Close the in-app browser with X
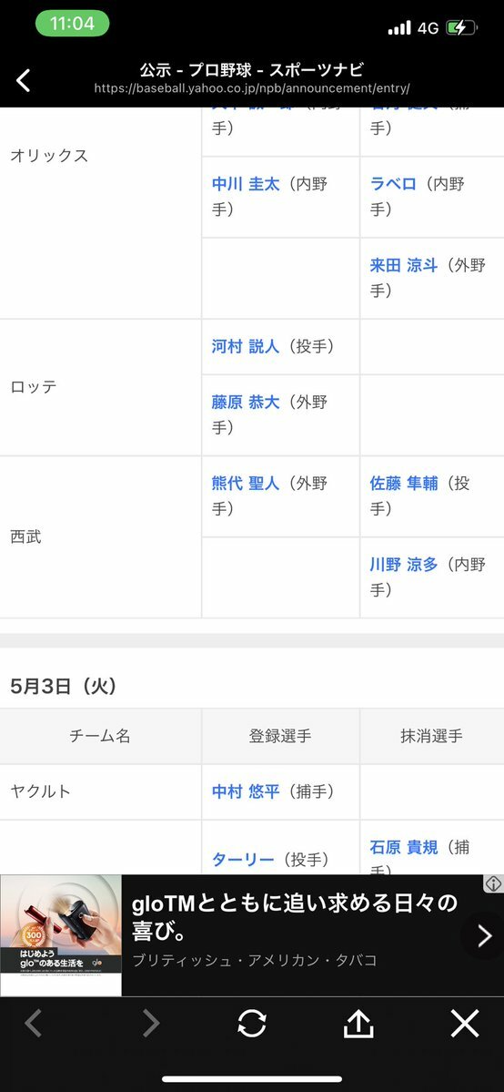 pos(464,1024)
